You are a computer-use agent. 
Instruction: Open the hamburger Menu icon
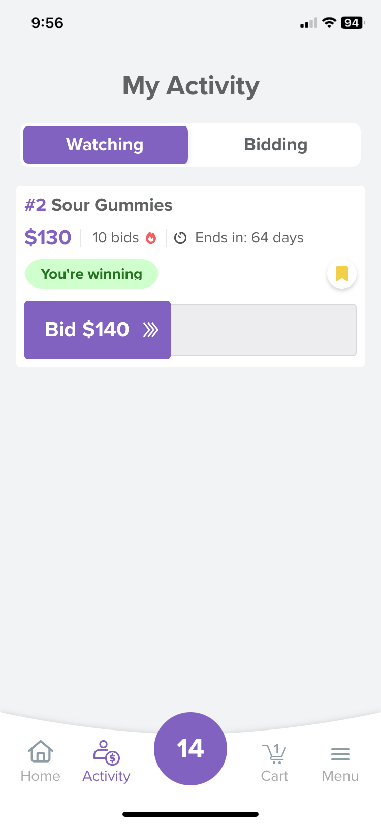click(x=340, y=754)
